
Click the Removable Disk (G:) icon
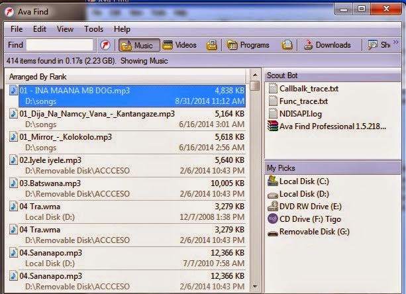tap(273, 234)
